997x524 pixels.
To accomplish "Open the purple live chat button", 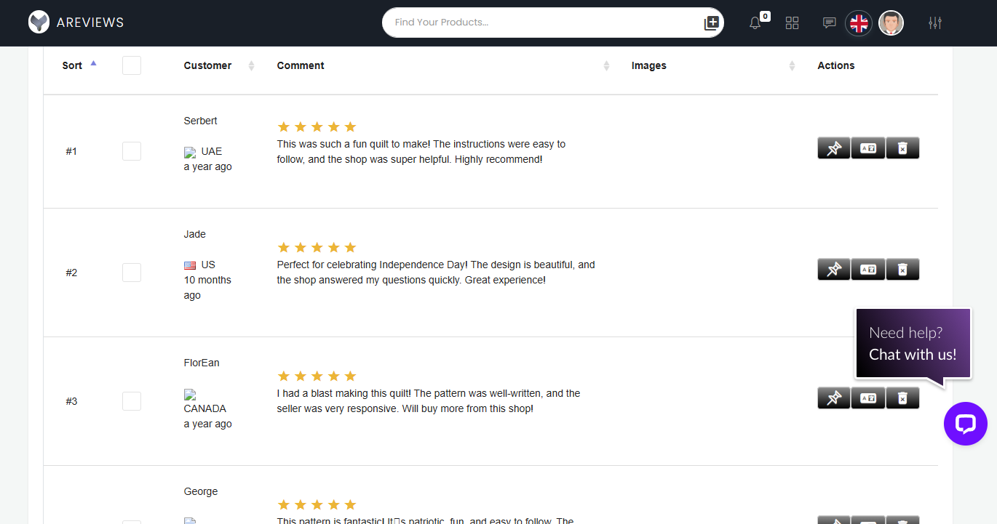I will [965, 424].
